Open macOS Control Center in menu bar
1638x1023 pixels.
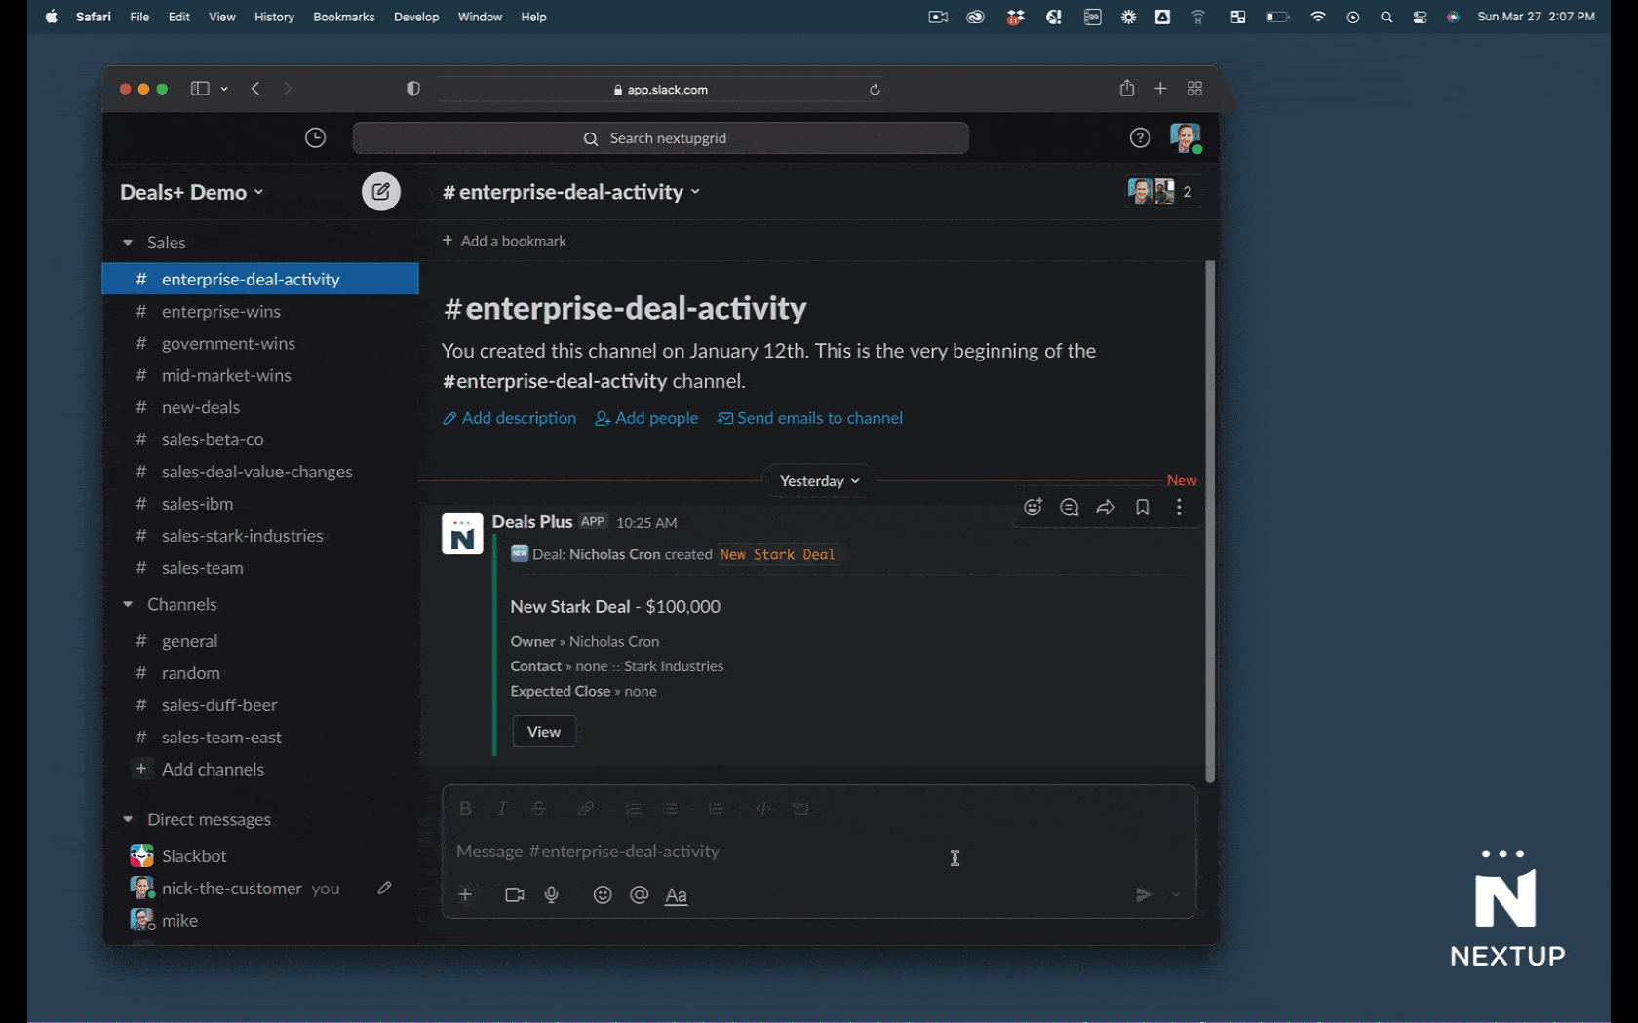click(1421, 17)
